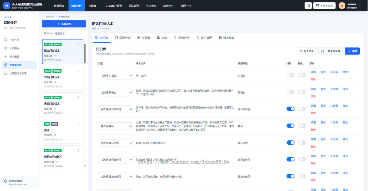Open 帮助中心 in top navigation
This screenshot has height=191, width=368.
[x=168, y=6]
